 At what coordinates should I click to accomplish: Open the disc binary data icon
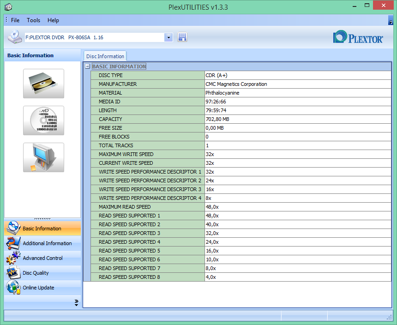click(x=43, y=120)
